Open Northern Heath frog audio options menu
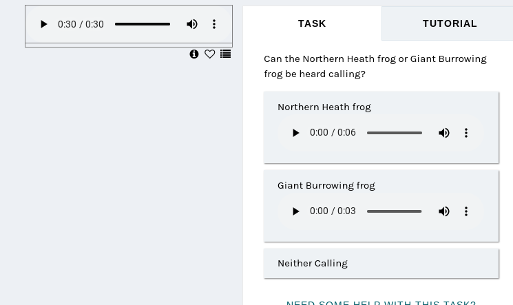Viewport: 513px width, 305px height. 466,133
